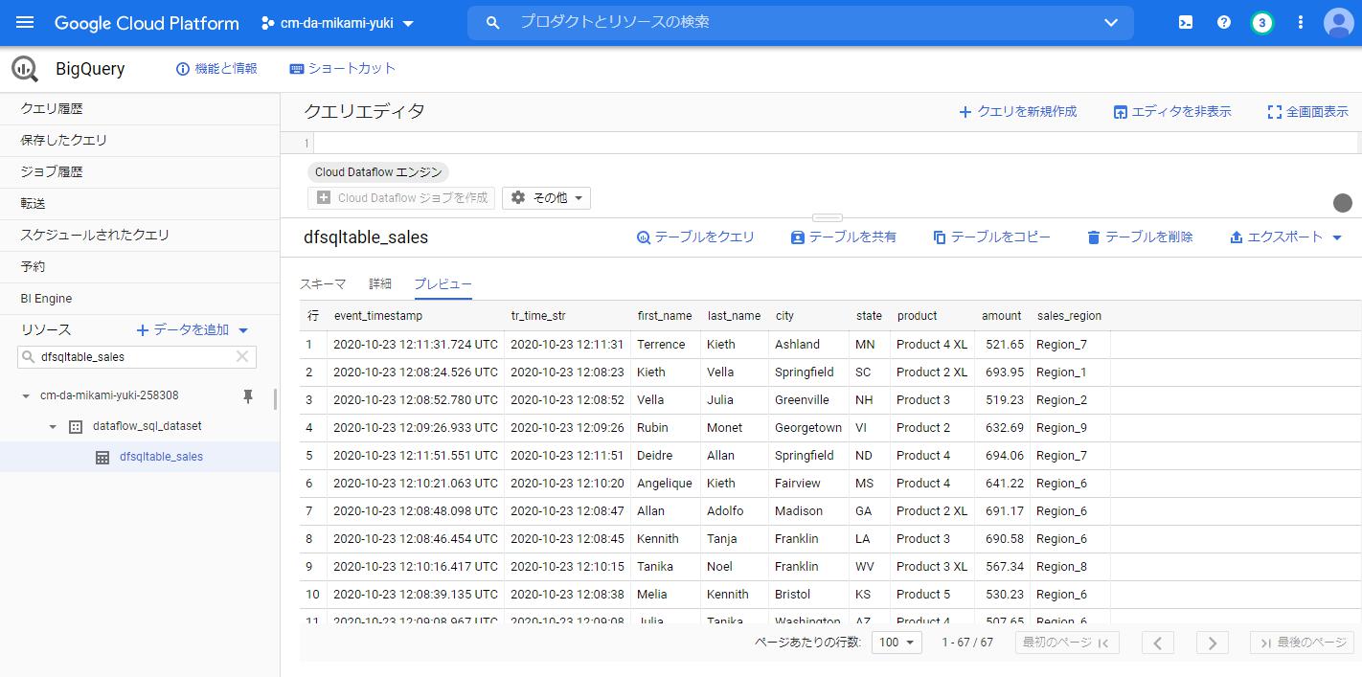Image resolution: width=1362 pixels, height=677 pixels.
Task: Open the その他 settings dropdown
Action: (546, 197)
